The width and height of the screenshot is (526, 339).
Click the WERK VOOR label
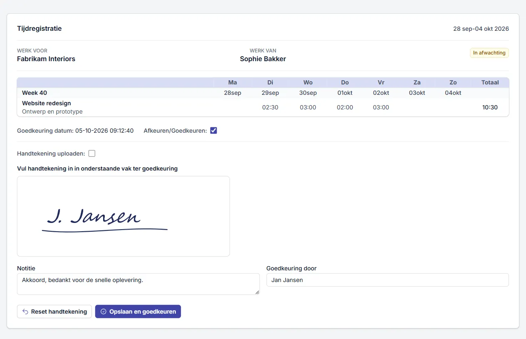tap(32, 51)
